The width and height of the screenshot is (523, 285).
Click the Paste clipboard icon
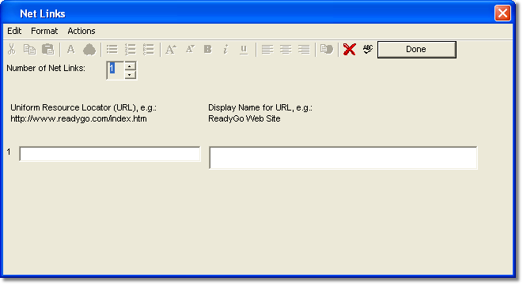click(48, 49)
